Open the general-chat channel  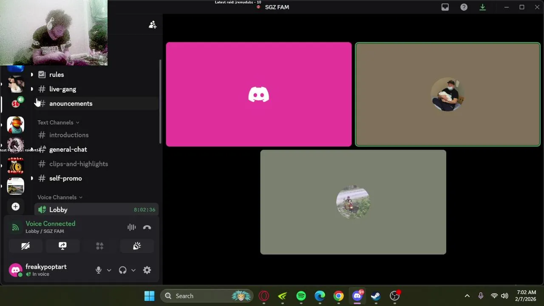(x=96, y=150)
